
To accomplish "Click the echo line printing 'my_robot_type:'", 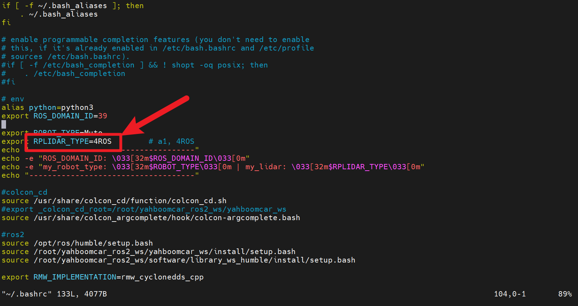I will pyautogui.click(x=213, y=167).
